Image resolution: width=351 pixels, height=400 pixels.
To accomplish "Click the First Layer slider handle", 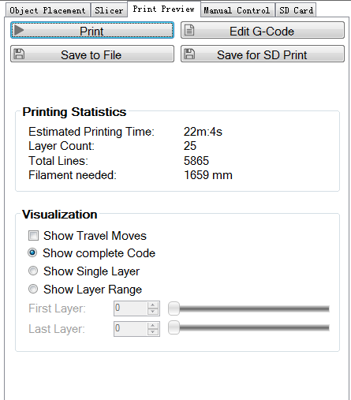I will pyautogui.click(x=174, y=308).
